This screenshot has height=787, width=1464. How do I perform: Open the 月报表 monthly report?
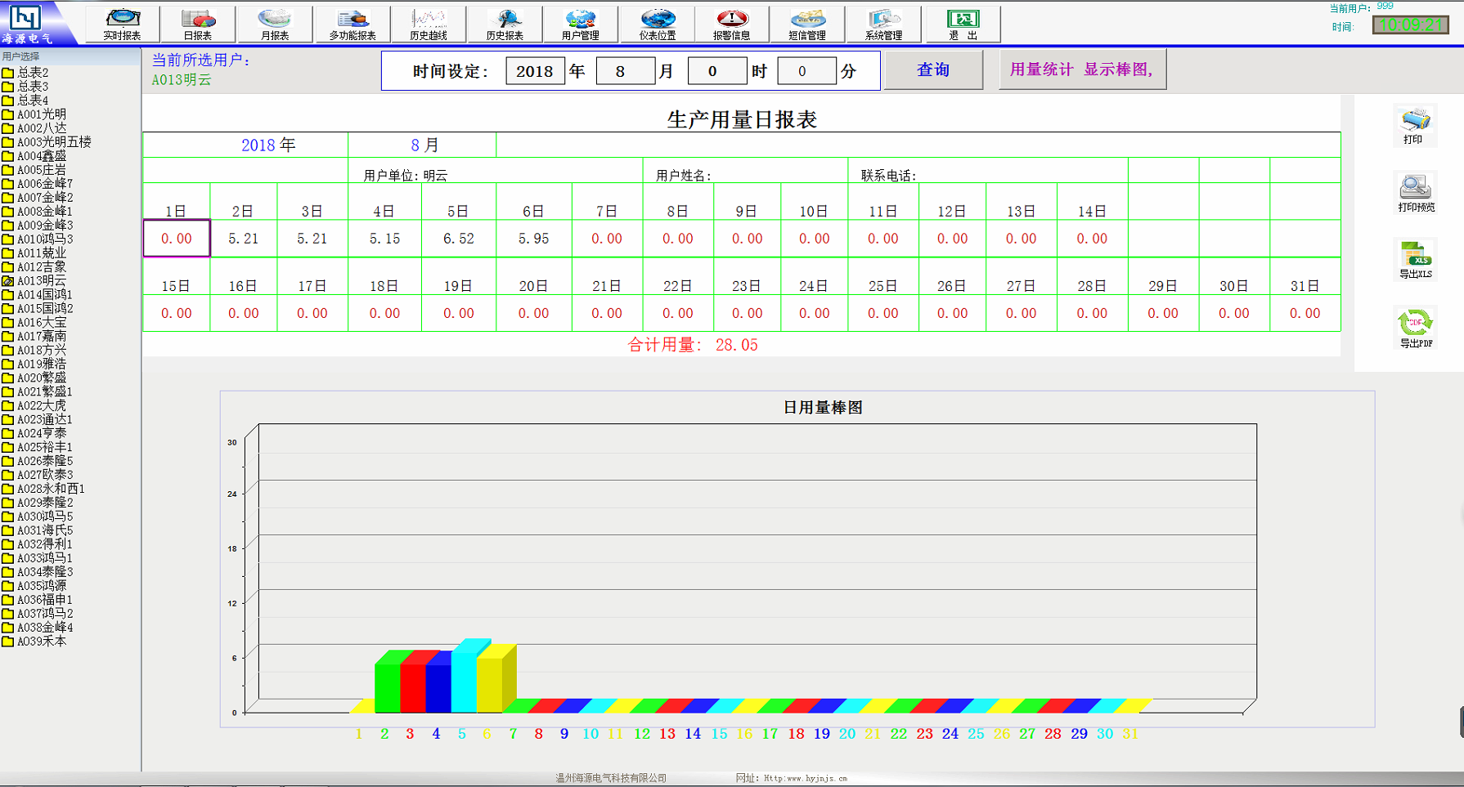[x=274, y=24]
